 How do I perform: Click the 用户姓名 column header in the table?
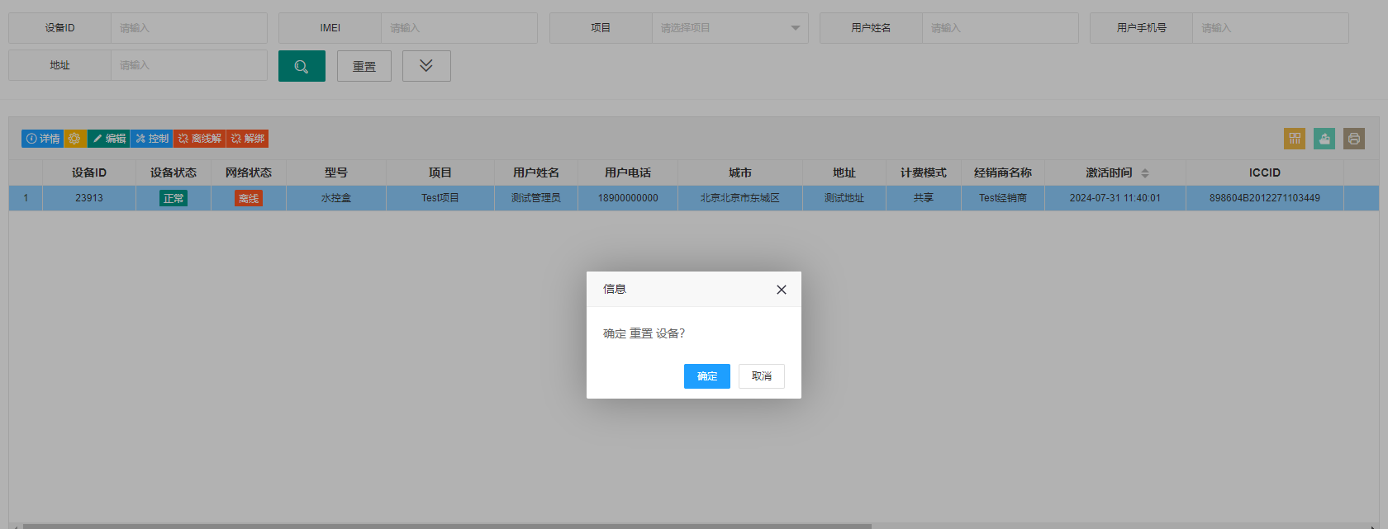click(x=536, y=172)
